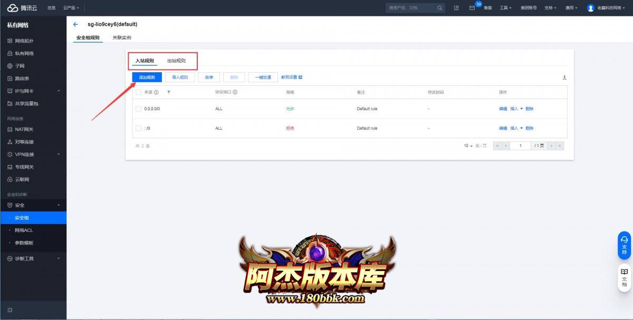633x320 pixels.
Task: Go to the first page of results
Action: 497,146
